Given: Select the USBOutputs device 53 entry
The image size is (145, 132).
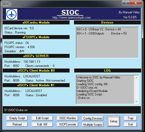Looking at the screenshot, I should (101, 33).
